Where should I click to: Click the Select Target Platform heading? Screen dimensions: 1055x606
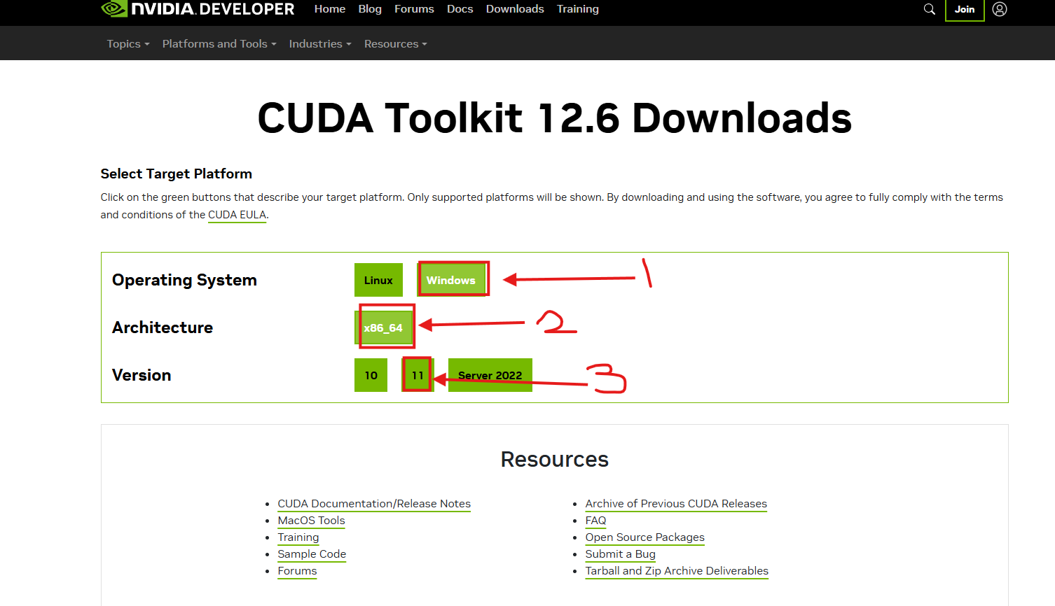[x=177, y=174]
